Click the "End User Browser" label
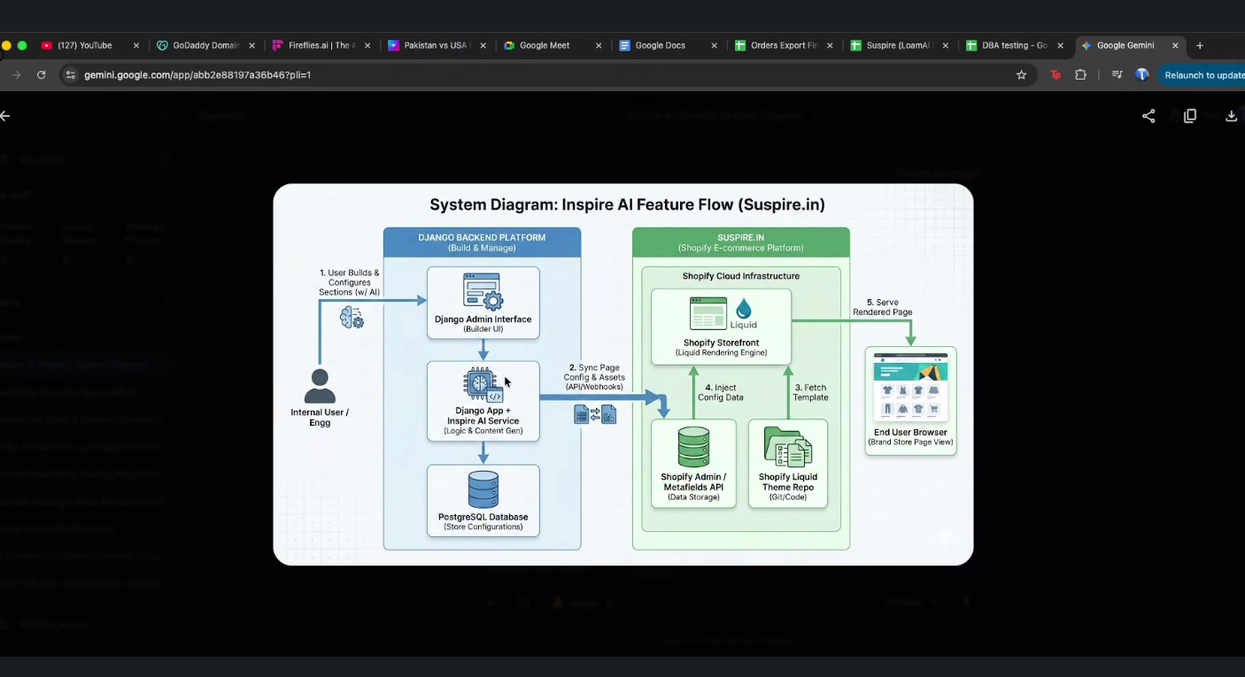Screen dimensions: 1245x677 tap(910, 432)
